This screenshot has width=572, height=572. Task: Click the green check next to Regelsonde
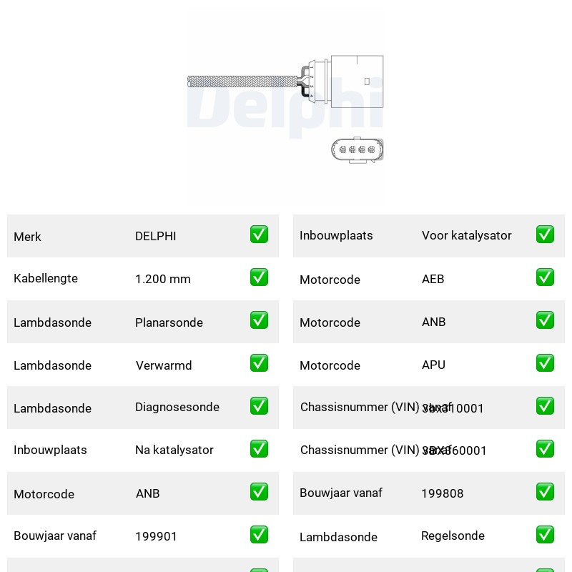(545, 534)
